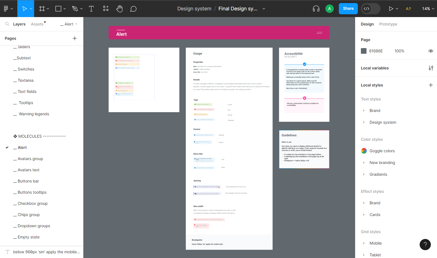Open missing fonts A? indicator
This screenshot has height=258, width=437.
pyautogui.click(x=408, y=9)
